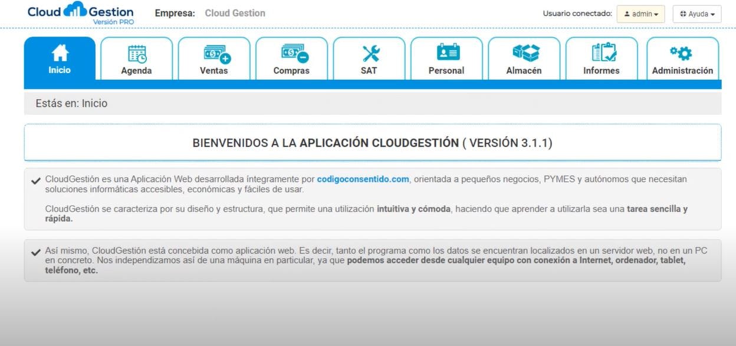Click the 'Versión PRO' text under logo
The height and width of the screenshot is (346, 736).
(113, 22)
